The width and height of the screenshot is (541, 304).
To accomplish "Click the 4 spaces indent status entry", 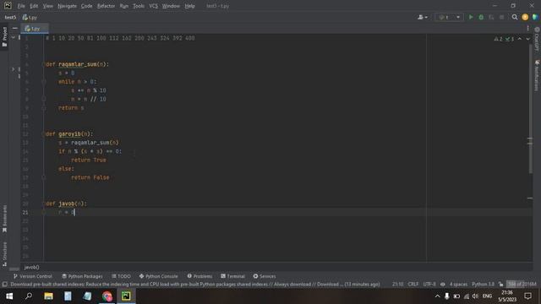I will coord(458,285).
